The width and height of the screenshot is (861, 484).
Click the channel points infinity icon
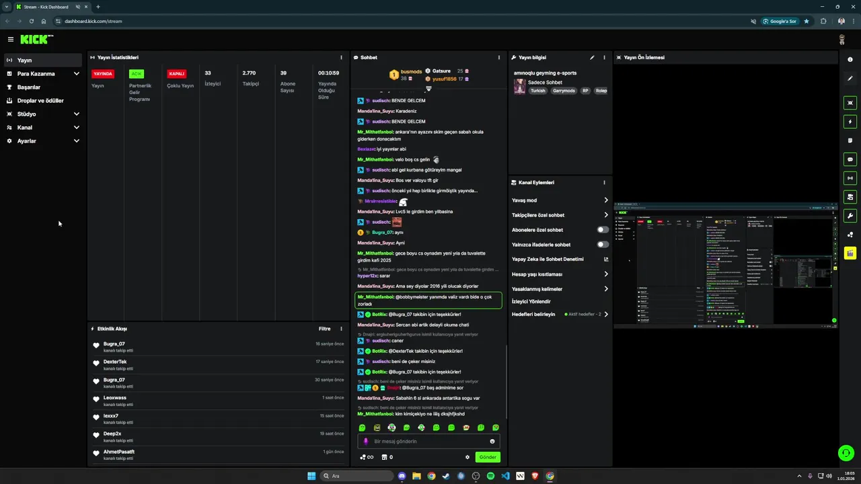(x=367, y=457)
